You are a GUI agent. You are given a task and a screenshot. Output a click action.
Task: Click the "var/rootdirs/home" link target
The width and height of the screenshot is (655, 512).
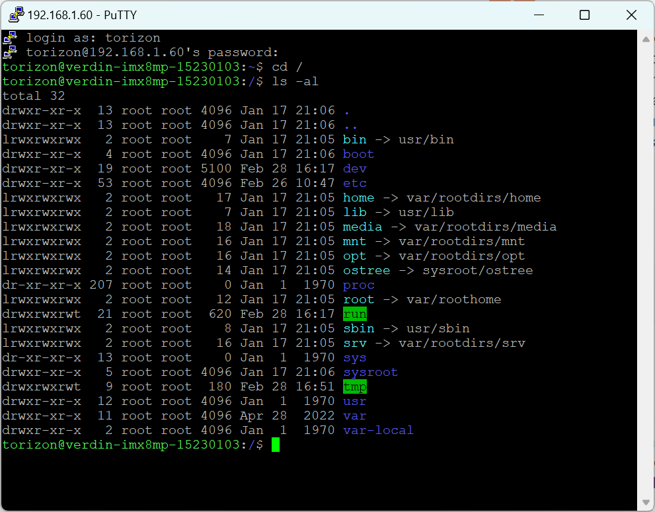[474, 198]
